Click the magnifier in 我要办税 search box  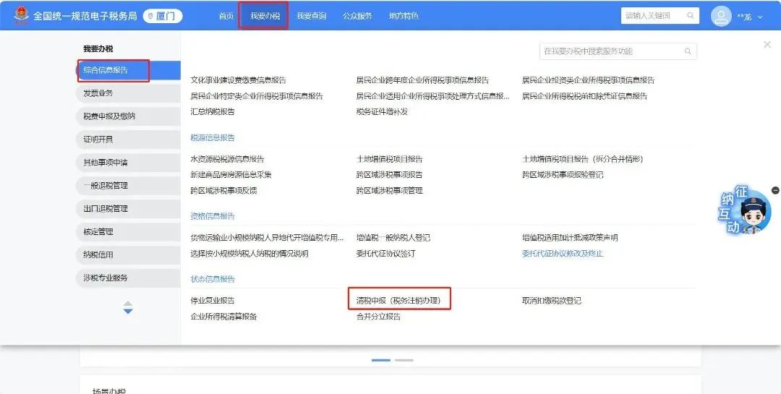point(688,51)
